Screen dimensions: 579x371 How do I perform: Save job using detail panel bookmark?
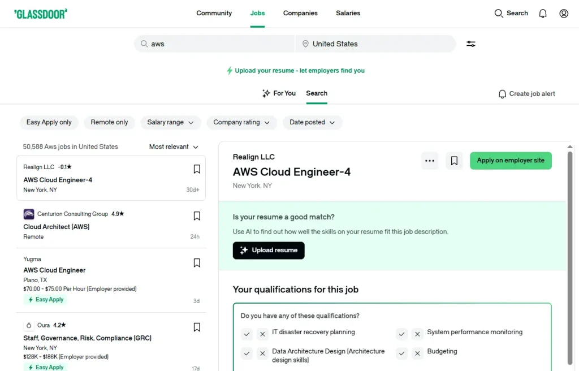pos(454,161)
